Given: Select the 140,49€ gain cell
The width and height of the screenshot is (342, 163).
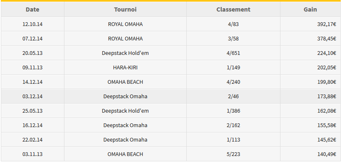Looking at the screenshot, I should 310,154.
